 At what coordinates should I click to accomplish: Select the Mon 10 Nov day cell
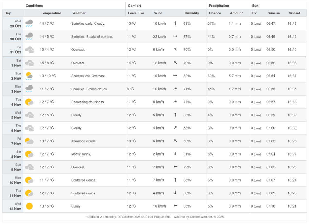tap(13, 180)
